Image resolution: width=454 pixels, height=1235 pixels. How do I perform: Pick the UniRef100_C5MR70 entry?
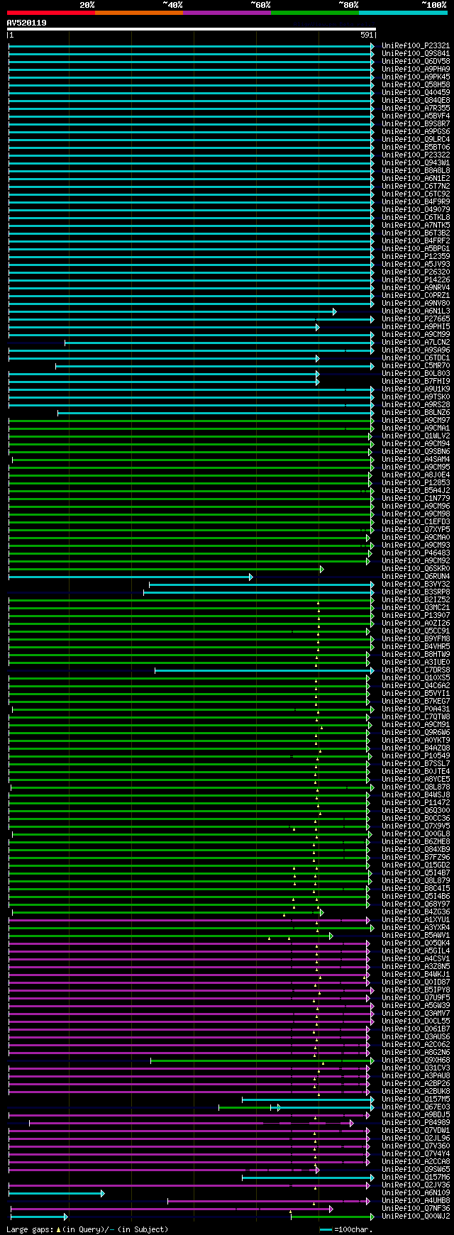coord(416,365)
